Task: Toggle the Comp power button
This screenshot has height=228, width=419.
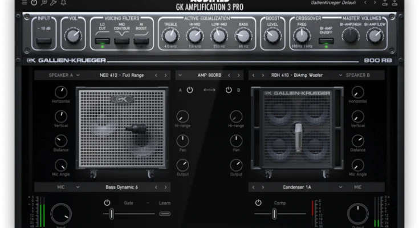Action: pos(258,202)
